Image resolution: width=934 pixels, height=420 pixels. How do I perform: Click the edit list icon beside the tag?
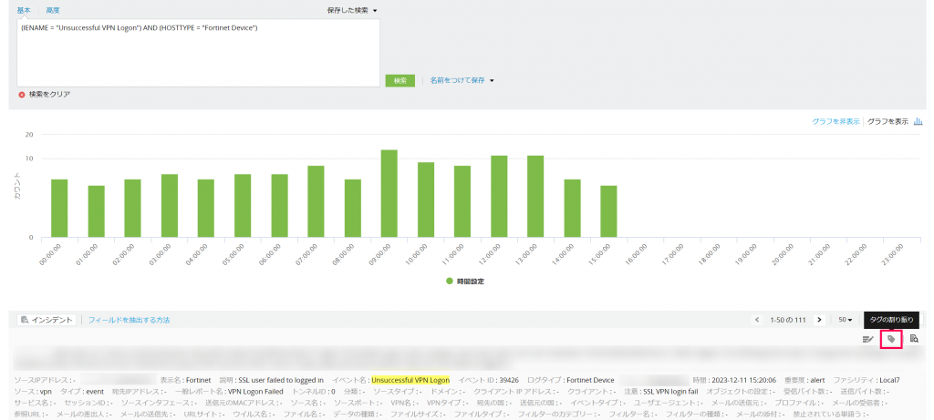pyautogui.click(x=868, y=339)
